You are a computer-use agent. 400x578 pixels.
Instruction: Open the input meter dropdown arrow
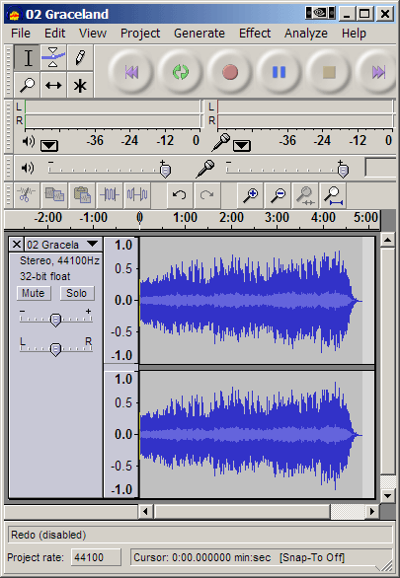pos(242,146)
